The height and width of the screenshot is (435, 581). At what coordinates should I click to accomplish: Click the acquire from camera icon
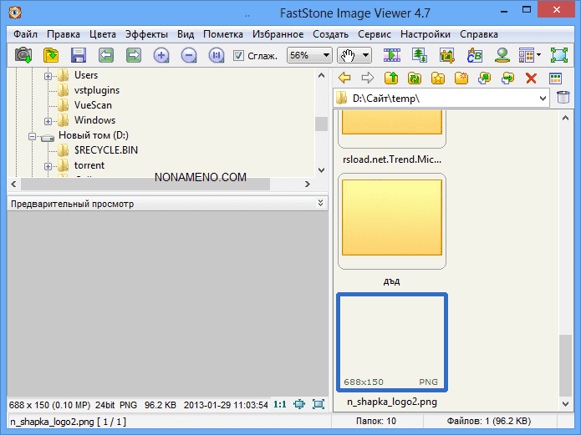click(23, 56)
